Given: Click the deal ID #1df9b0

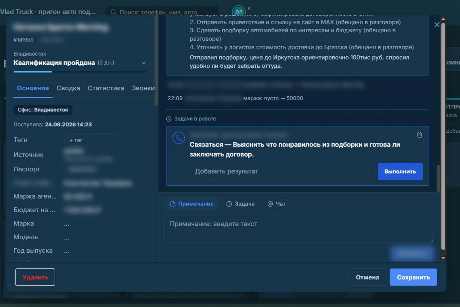Looking at the screenshot, I should (x=24, y=40).
